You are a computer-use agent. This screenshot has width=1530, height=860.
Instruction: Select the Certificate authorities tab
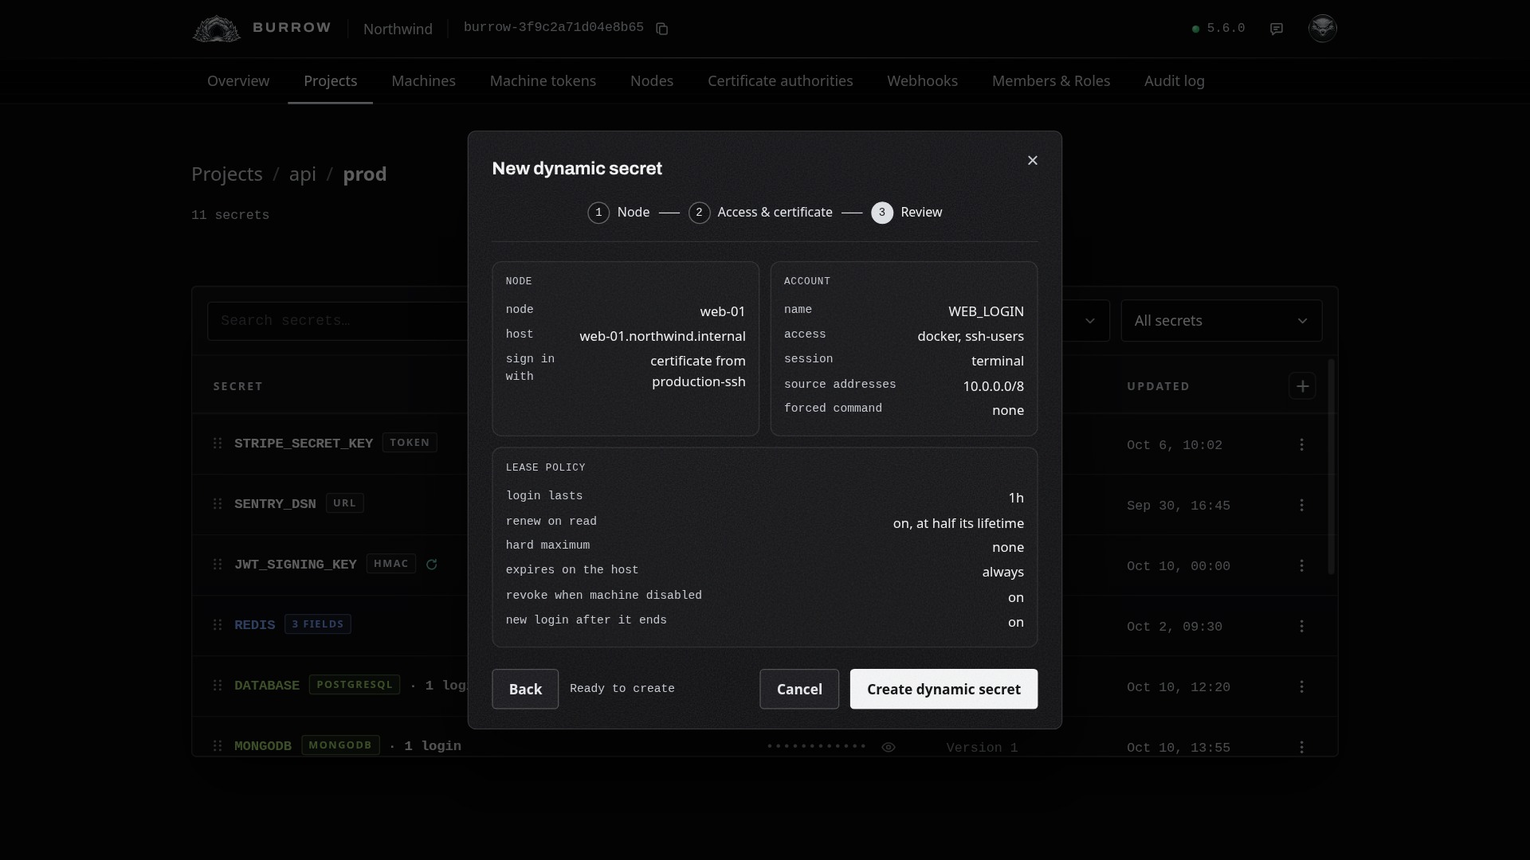[780, 80]
